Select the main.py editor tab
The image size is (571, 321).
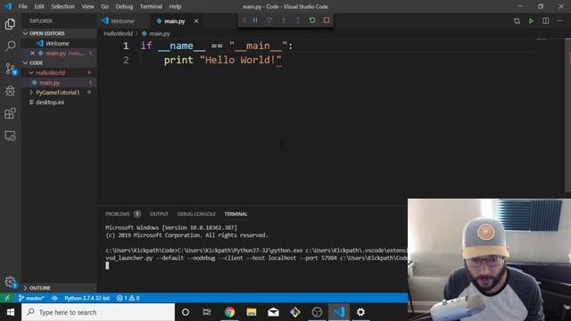click(175, 21)
